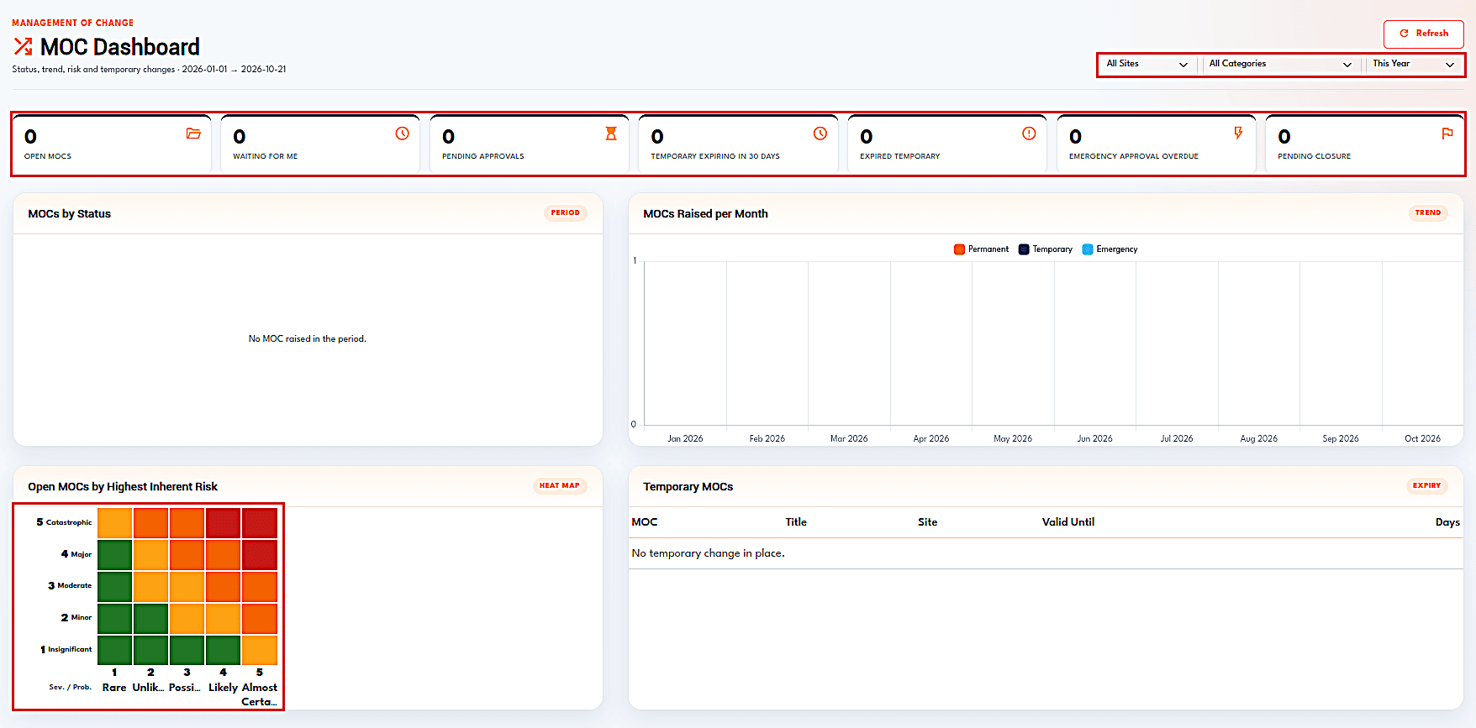Open the All Categories dropdown

tap(1279, 64)
